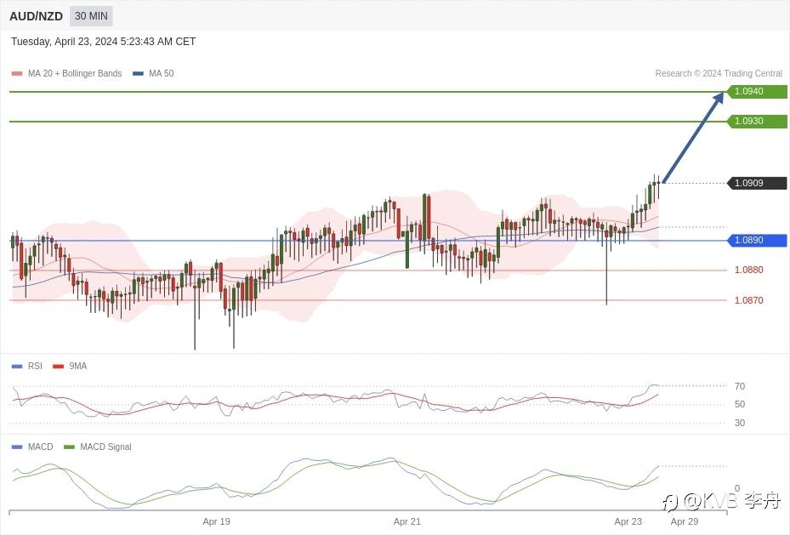
Task: Click the 'MACD Signal' legend label
Action: [105, 447]
